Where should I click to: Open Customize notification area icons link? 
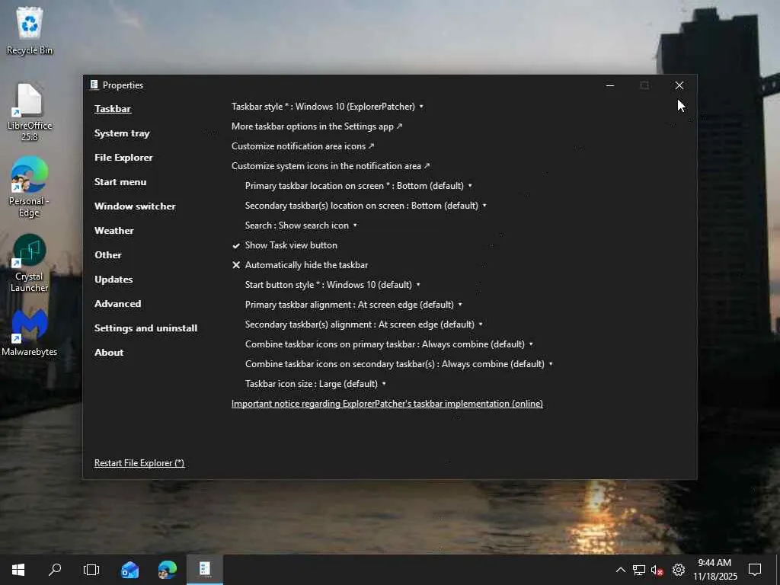(x=302, y=146)
